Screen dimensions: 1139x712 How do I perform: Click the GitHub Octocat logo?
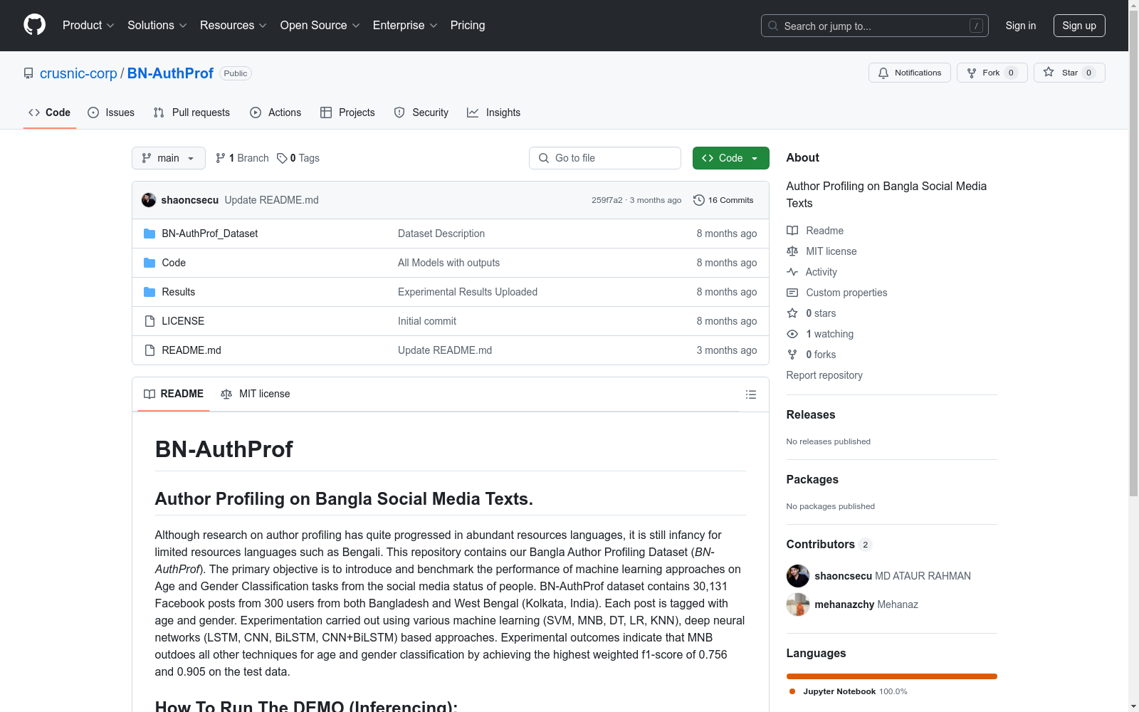pos(34,25)
